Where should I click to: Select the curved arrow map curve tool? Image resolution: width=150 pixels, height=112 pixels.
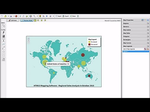pos(4,48)
